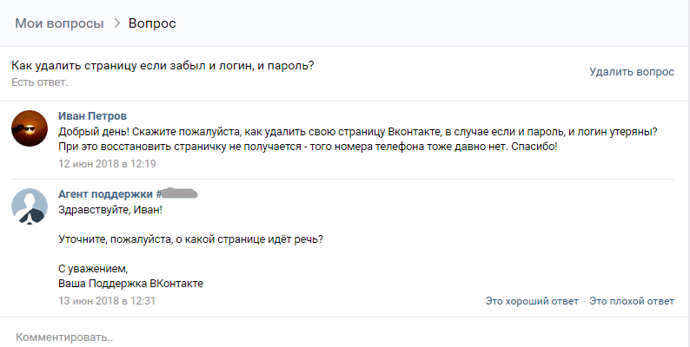The height and width of the screenshot is (347, 690).
Task: Click the breadcrumb chevron separator arrow
Action: coord(117,23)
